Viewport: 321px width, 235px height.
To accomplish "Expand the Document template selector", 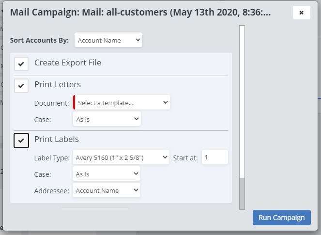I will tap(122, 103).
